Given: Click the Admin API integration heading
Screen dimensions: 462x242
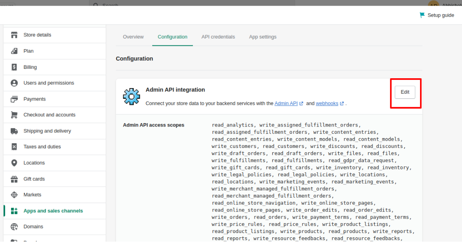Looking at the screenshot, I should [x=175, y=90].
